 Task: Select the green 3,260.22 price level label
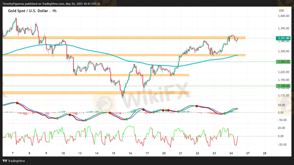coord(283,62)
